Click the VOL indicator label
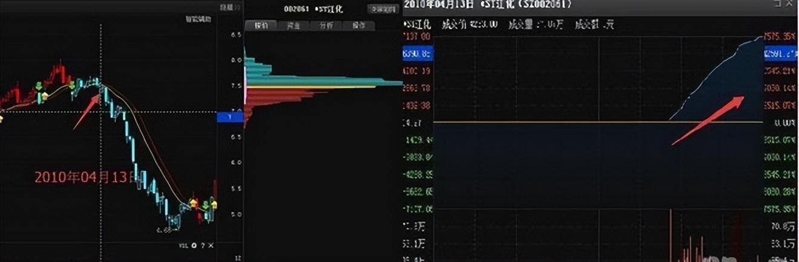Image resolution: width=799 pixels, height=262 pixels. [183, 245]
